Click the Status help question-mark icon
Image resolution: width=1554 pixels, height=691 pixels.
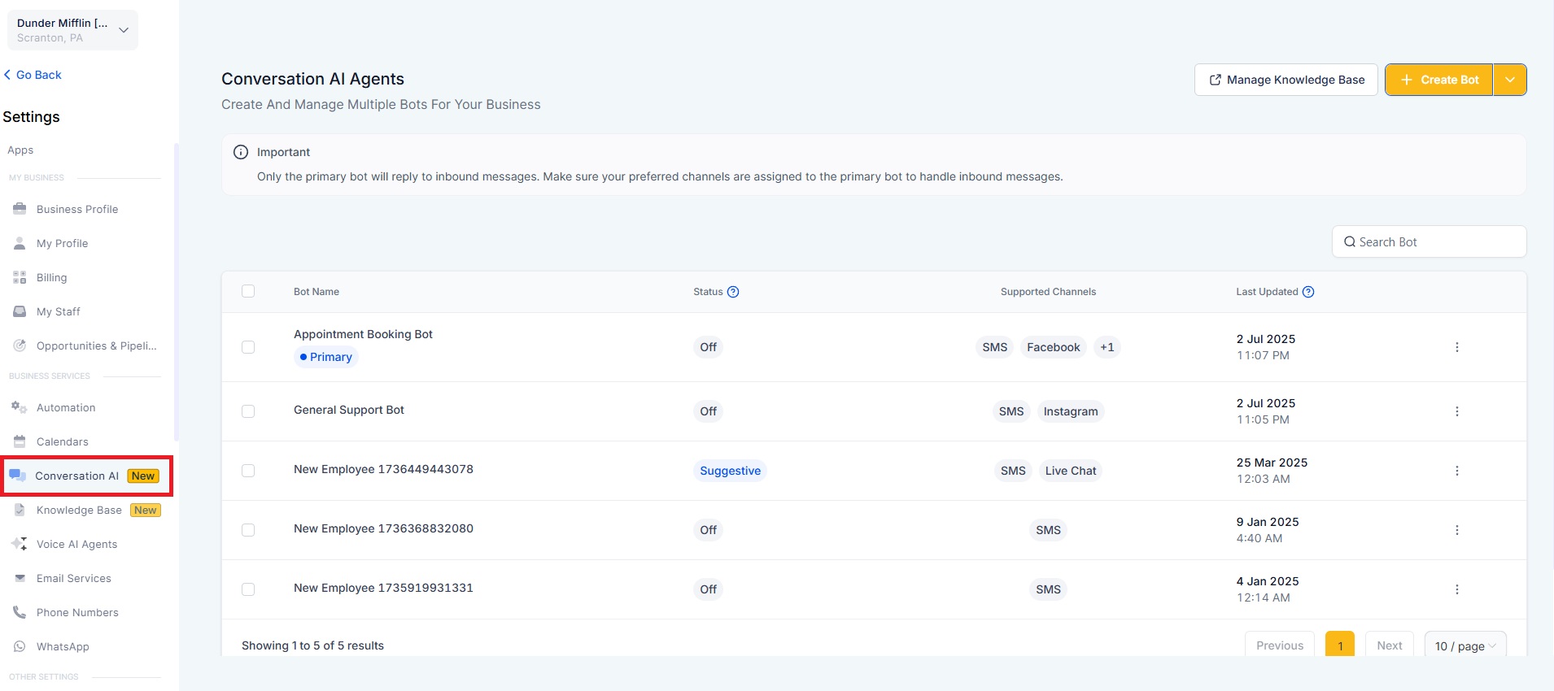(x=733, y=292)
